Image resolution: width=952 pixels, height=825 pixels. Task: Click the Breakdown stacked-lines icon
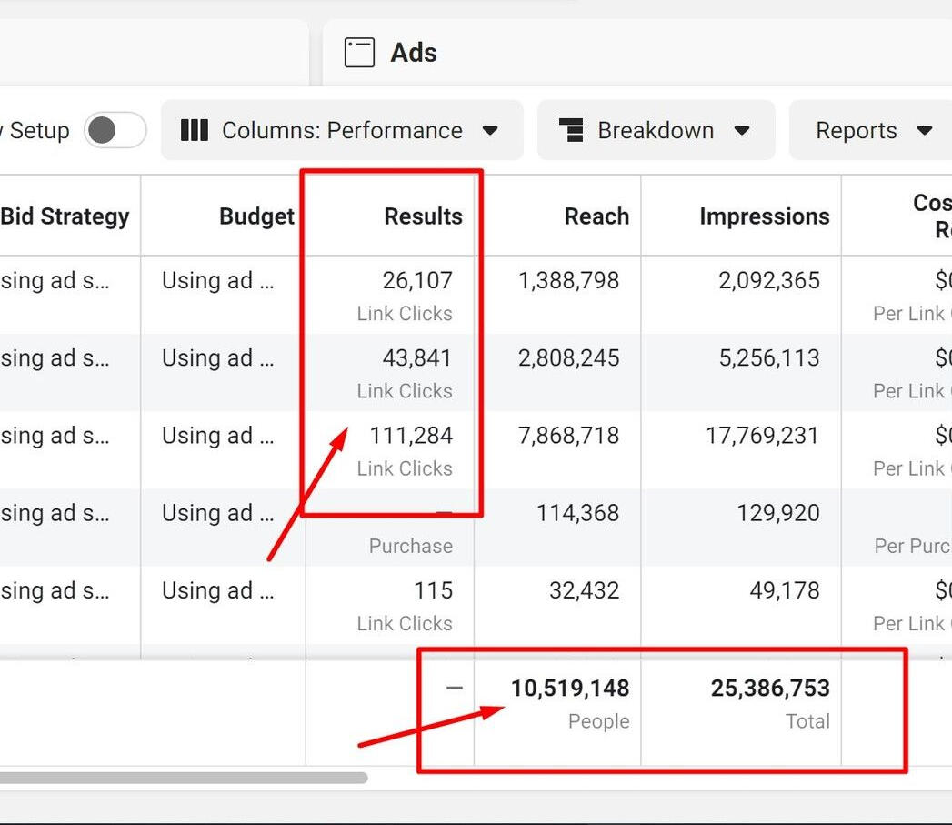(571, 130)
